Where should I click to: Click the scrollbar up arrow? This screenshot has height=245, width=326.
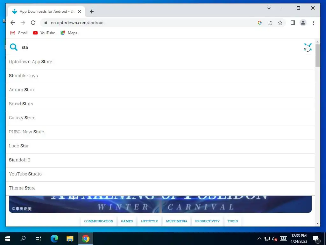tap(317, 42)
